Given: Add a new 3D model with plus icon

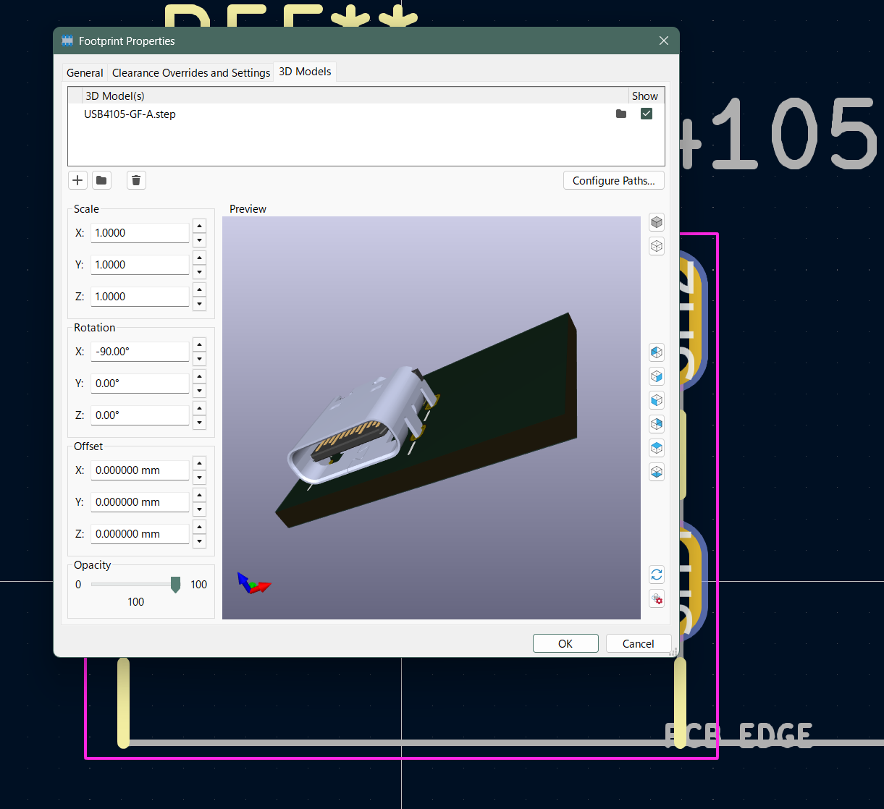Looking at the screenshot, I should click(x=77, y=180).
